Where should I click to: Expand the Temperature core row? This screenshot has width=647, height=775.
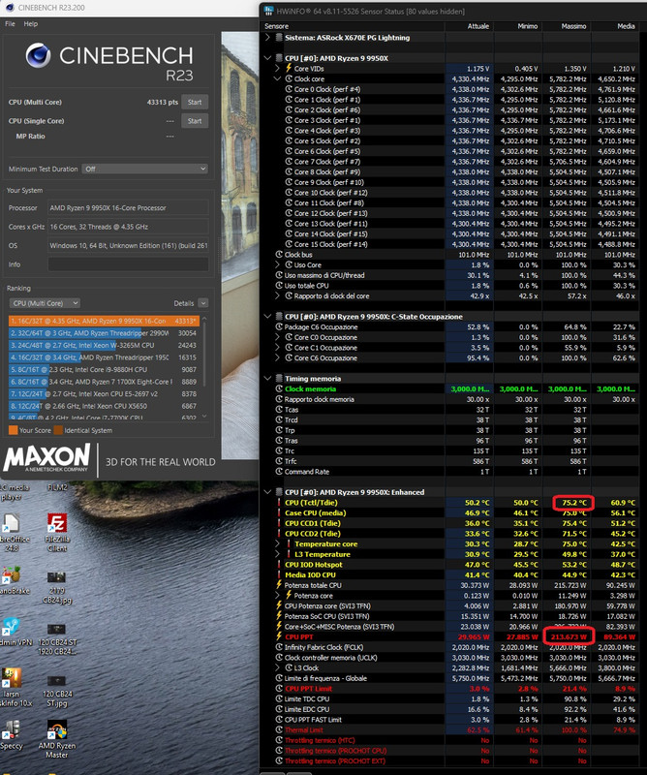(278, 543)
